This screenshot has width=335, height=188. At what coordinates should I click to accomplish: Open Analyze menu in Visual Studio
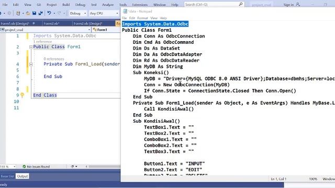click(108, 5)
